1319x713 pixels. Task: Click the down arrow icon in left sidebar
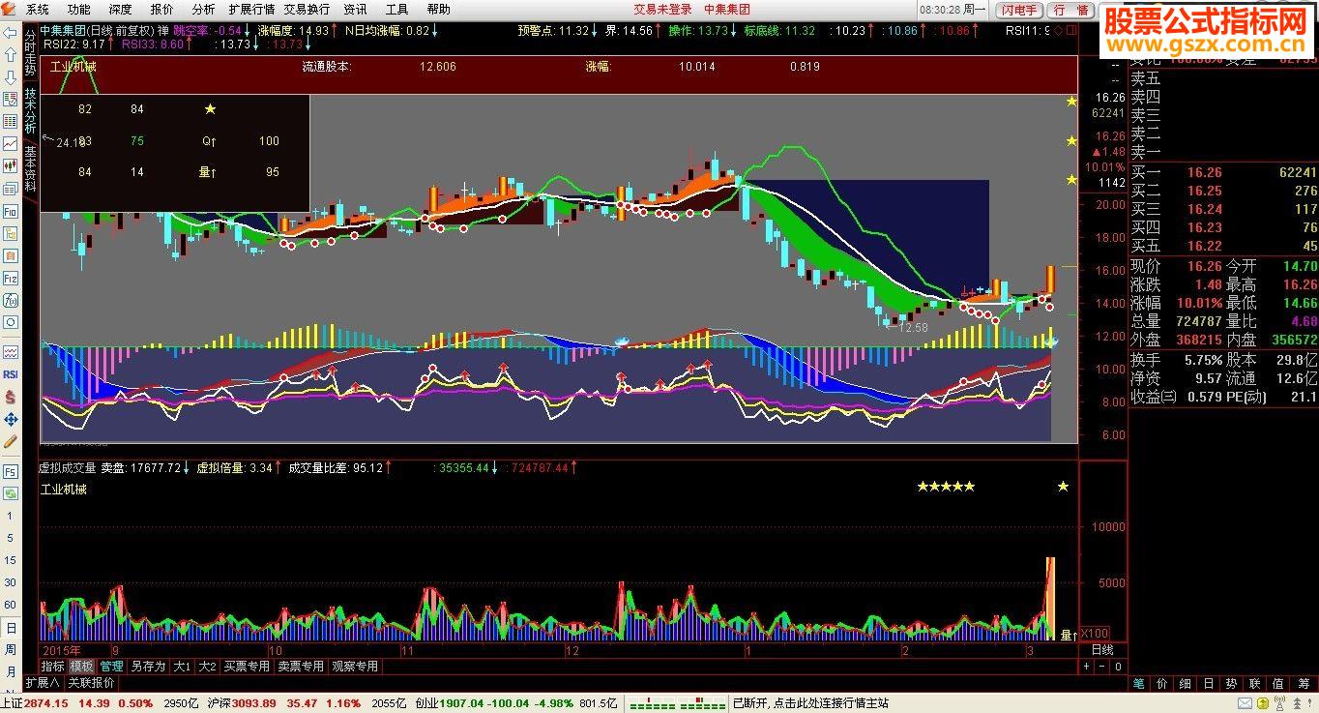point(10,76)
